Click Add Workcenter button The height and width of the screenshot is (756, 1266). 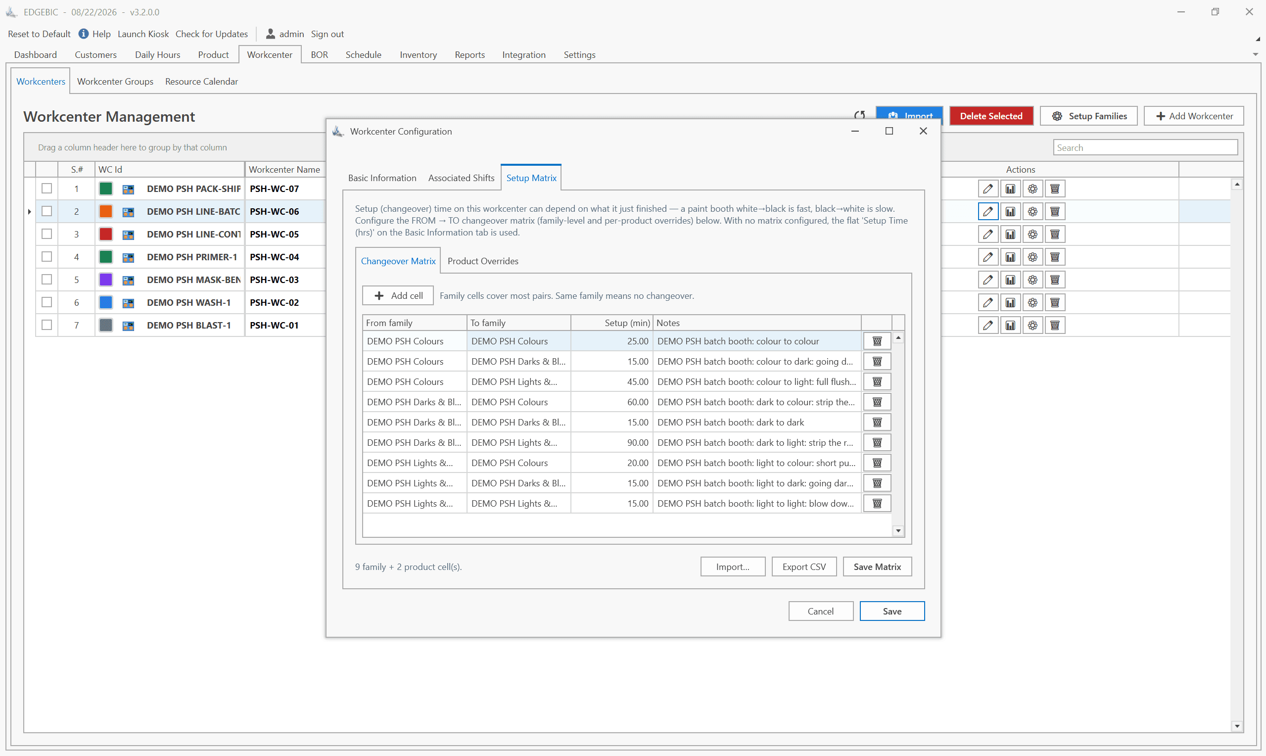pos(1194,116)
